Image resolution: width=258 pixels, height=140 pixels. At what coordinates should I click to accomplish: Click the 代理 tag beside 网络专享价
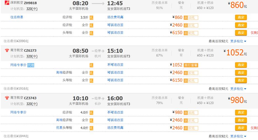point(31,65)
